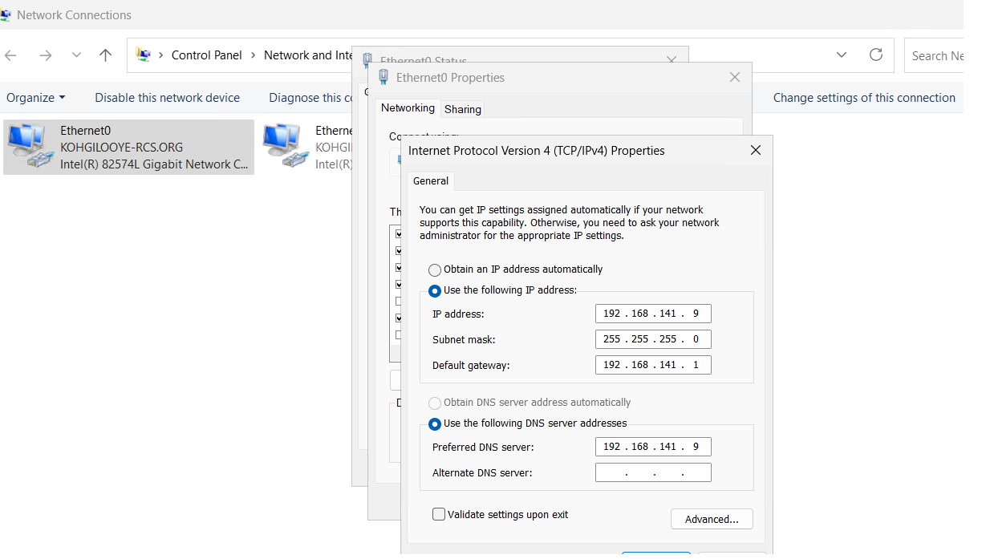This screenshot has width=982, height=559.
Task: Select Obtain an IP address automatically
Action: click(x=435, y=270)
